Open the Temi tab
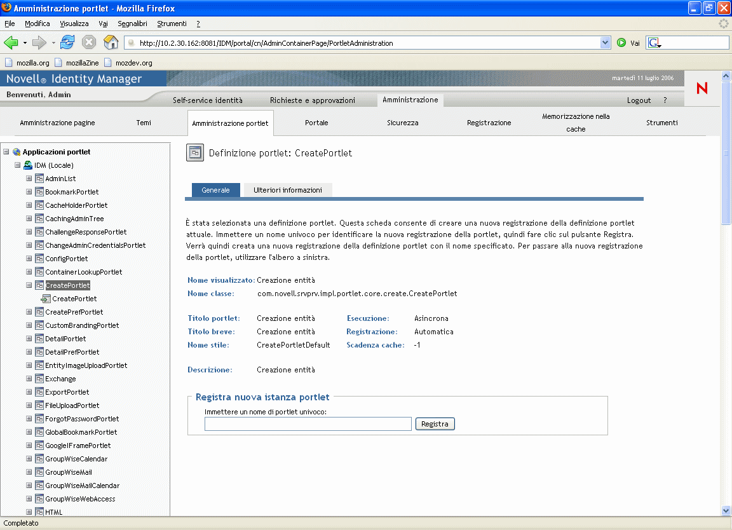This screenshot has width=732, height=530. tap(144, 123)
